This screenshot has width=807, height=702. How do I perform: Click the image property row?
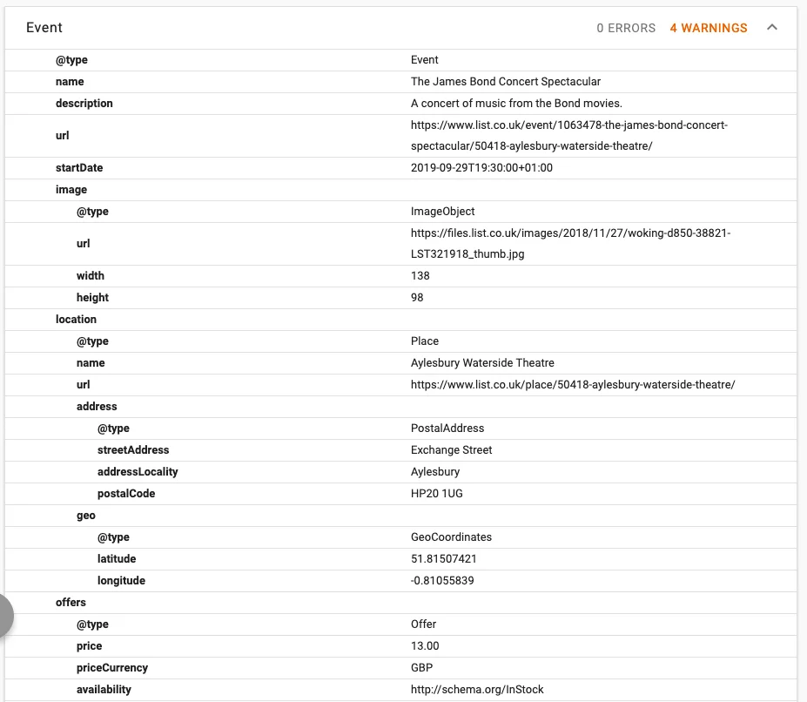coord(71,190)
